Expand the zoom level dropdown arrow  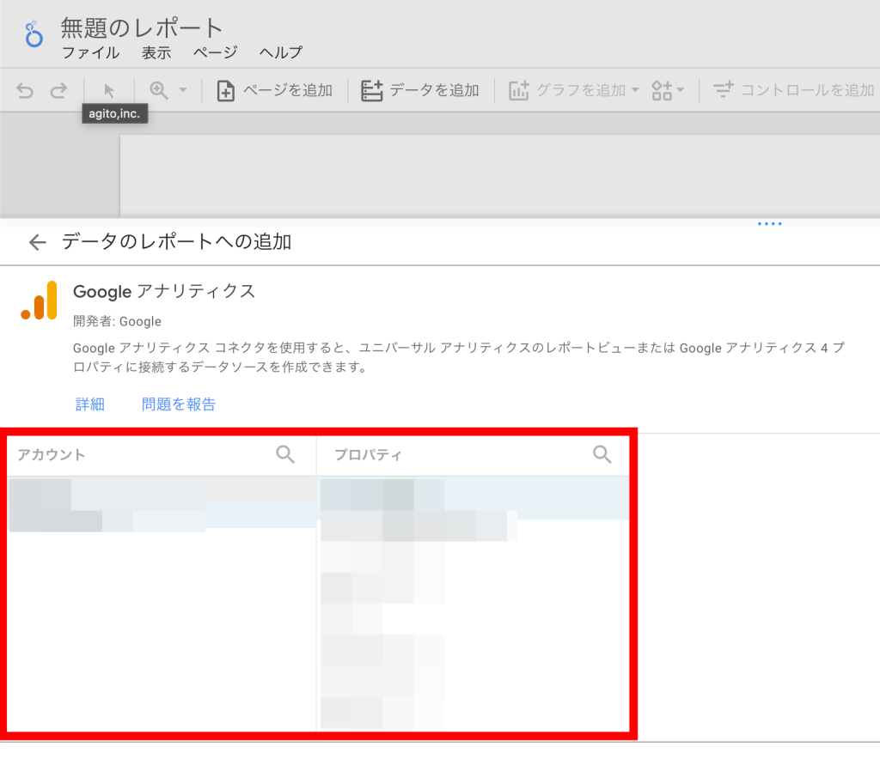click(x=183, y=90)
